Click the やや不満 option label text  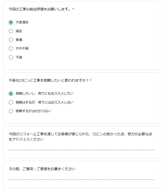coord(22,49)
